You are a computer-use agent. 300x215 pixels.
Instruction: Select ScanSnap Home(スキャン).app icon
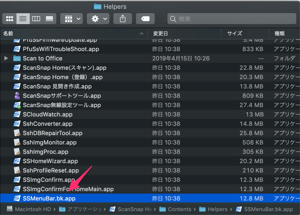17,68
